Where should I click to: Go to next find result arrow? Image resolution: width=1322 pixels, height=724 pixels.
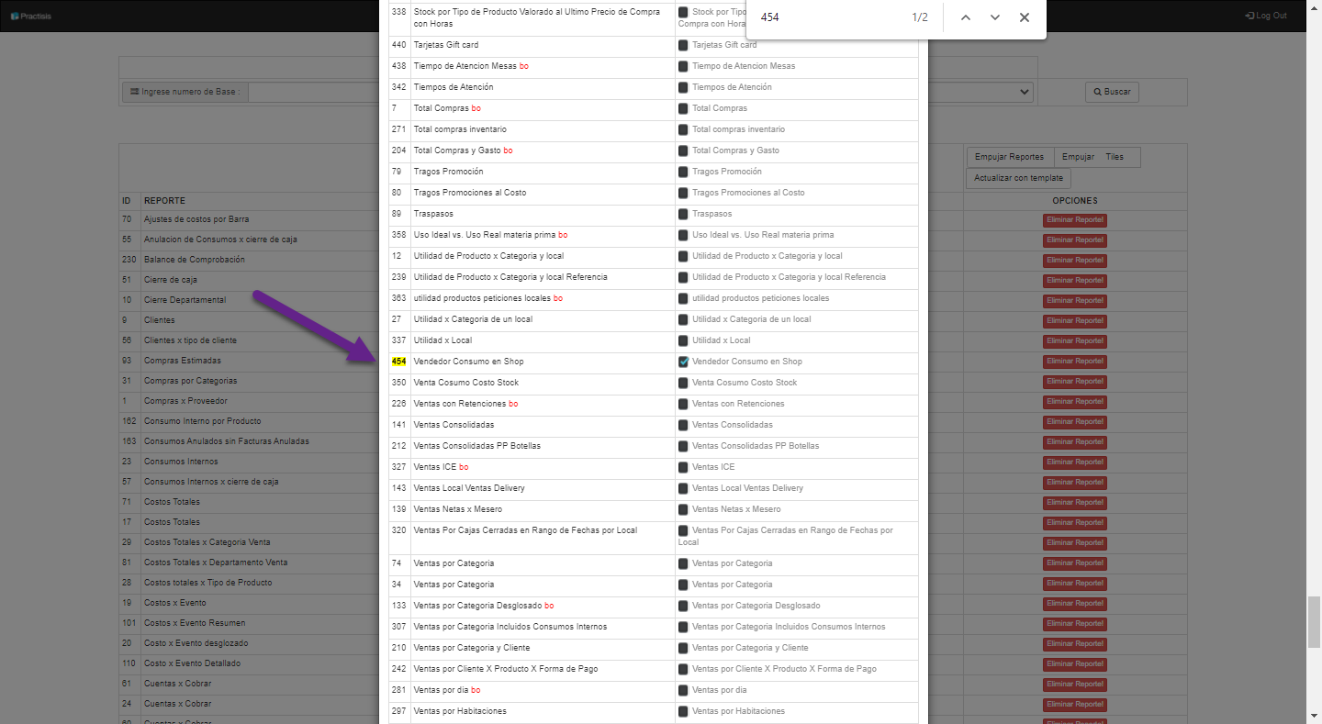pos(995,17)
